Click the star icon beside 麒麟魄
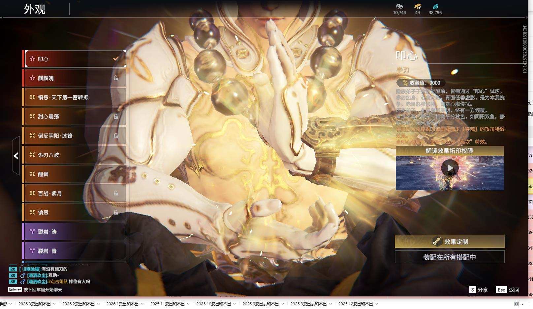This screenshot has width=533, height=309. pyautogui.click(x=32, y=78)
